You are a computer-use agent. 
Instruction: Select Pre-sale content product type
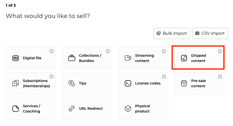[x=199, y=83]
